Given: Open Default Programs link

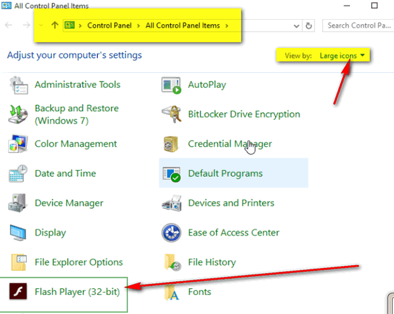Looking at the screenshot, I should coord(225,173).
